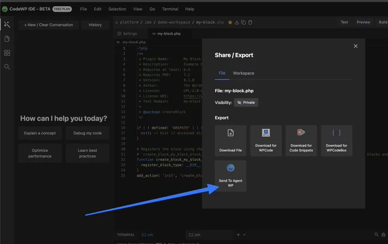The width and height of the screenshot is (388, 244).
Task: Open the History button
Action: 95,25
